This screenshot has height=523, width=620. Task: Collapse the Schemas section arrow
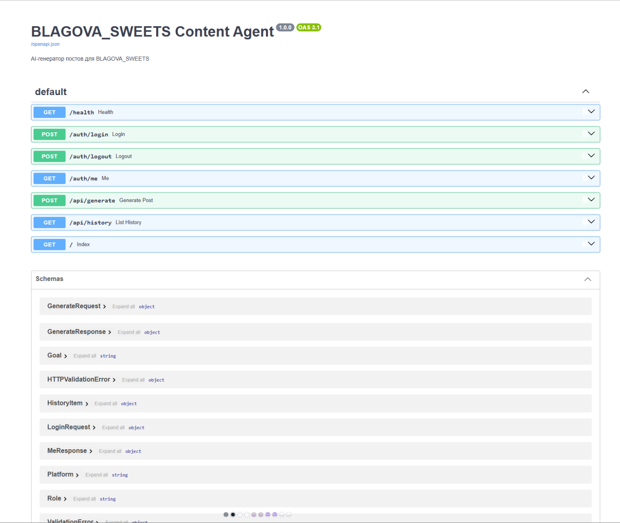(x=588, y=279)
